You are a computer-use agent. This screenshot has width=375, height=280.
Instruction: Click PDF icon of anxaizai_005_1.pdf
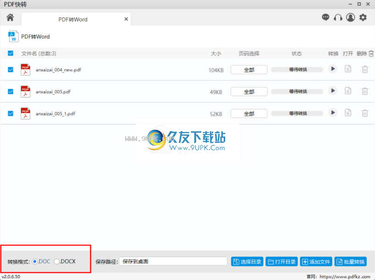pos(25,113)
